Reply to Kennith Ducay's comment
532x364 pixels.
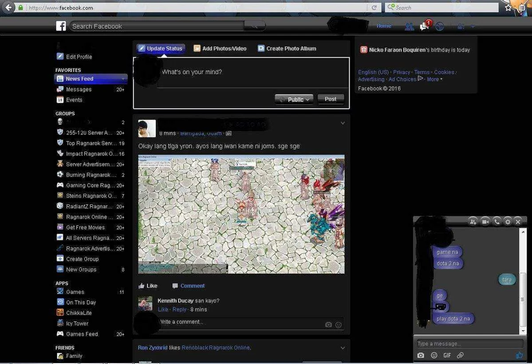pos(179,309)
